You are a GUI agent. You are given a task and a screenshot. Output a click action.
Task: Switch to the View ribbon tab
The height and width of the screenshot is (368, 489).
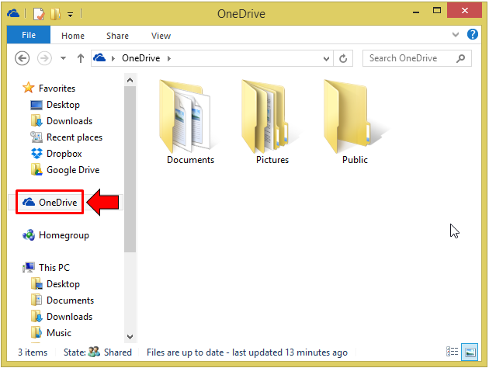pyautogui.click(x=161, y=36)
